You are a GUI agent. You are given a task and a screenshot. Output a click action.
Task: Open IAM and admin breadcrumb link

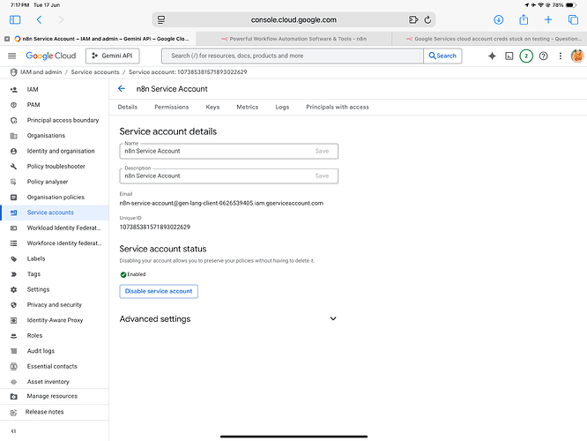point(41,72)
